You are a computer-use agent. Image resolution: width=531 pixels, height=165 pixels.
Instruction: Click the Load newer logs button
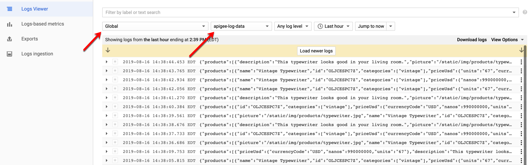click(x=316, y=51)
